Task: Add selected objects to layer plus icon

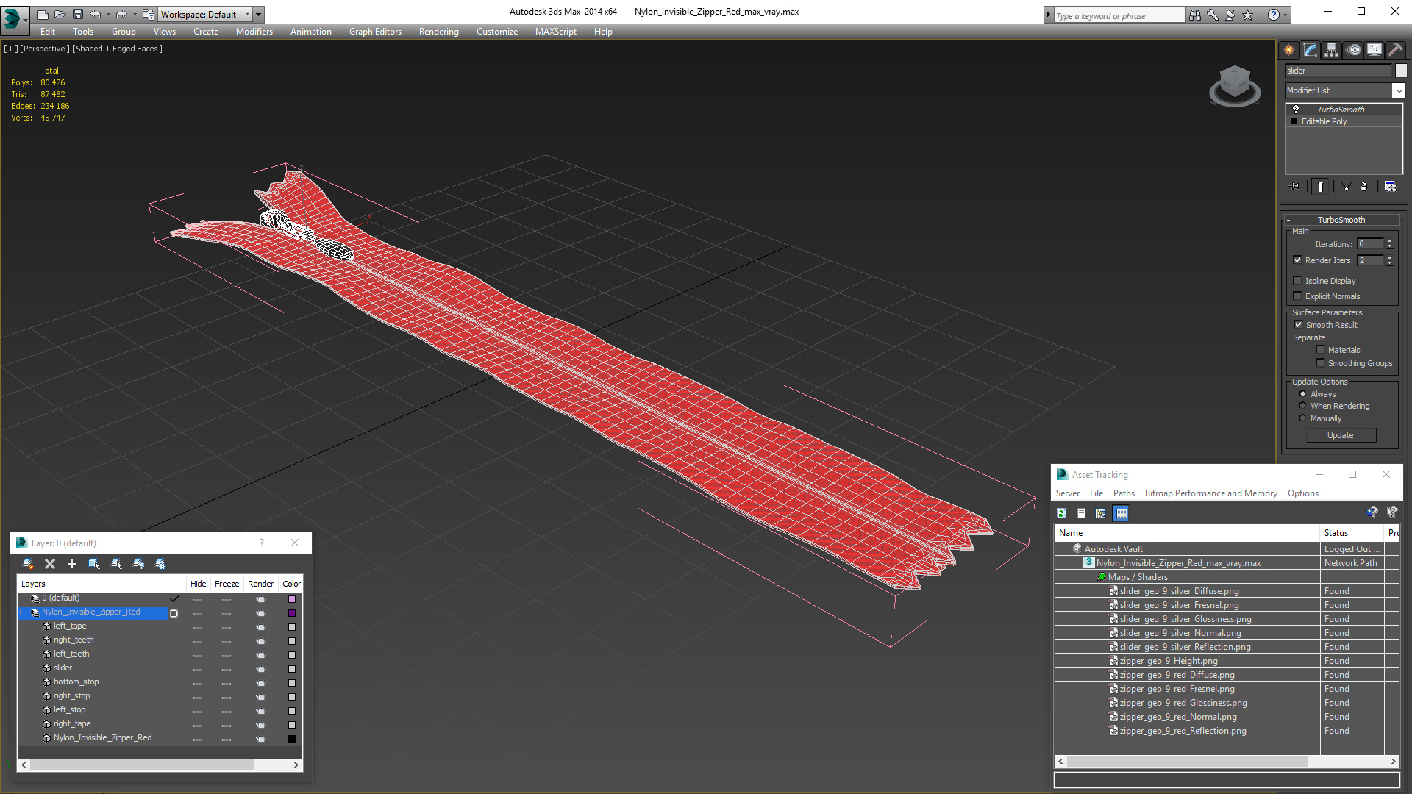Action: click(72, 564)
